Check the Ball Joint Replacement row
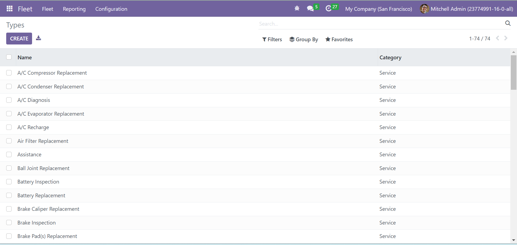The height and width of the screenshot is (245, 517). click(x=9, y=168)
